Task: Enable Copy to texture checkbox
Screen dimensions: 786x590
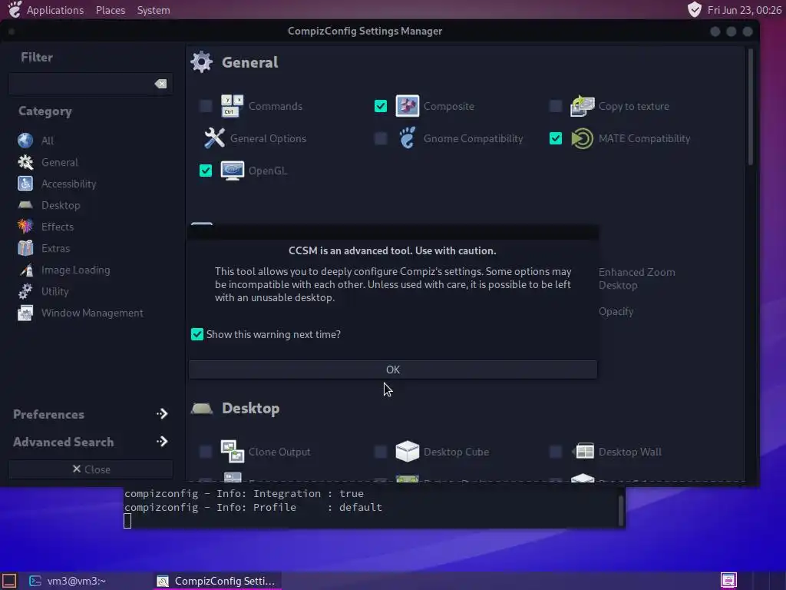Action: point(556,106)
